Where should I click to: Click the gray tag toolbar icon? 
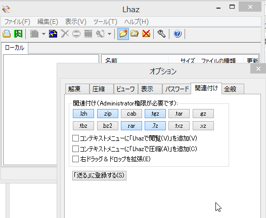pyautogui.click(x=100, y=33)
